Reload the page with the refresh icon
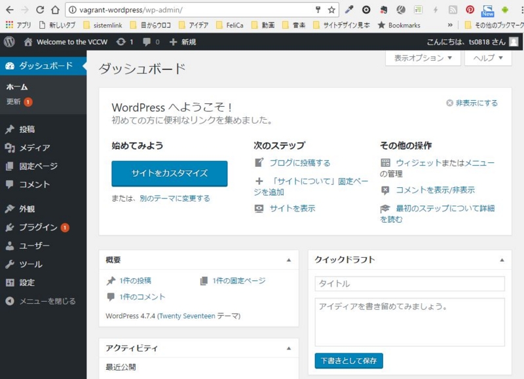 pos(40,10)
